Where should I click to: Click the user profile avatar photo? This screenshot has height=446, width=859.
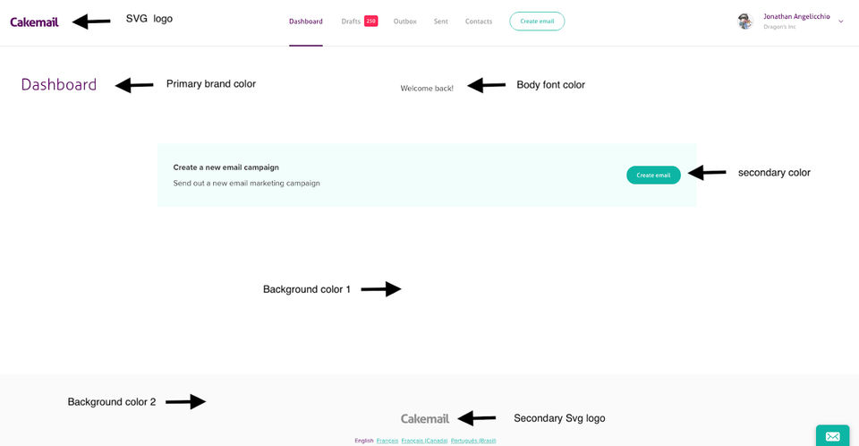pyautogui.click(x=744, y=21)
